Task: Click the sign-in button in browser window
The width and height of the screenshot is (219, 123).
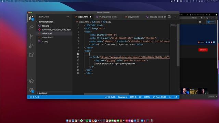Action: tap(211, 22)
